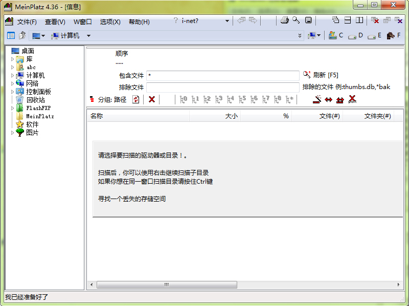
Task: Expand tree to level 0 icon
Action: tap(184, 99)
